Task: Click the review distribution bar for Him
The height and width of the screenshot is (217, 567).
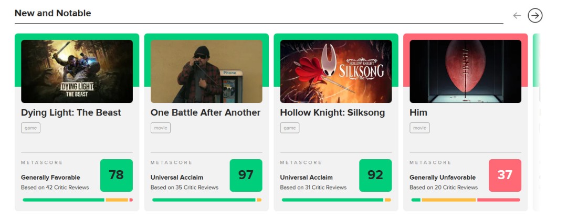Action: click(465, 200)
